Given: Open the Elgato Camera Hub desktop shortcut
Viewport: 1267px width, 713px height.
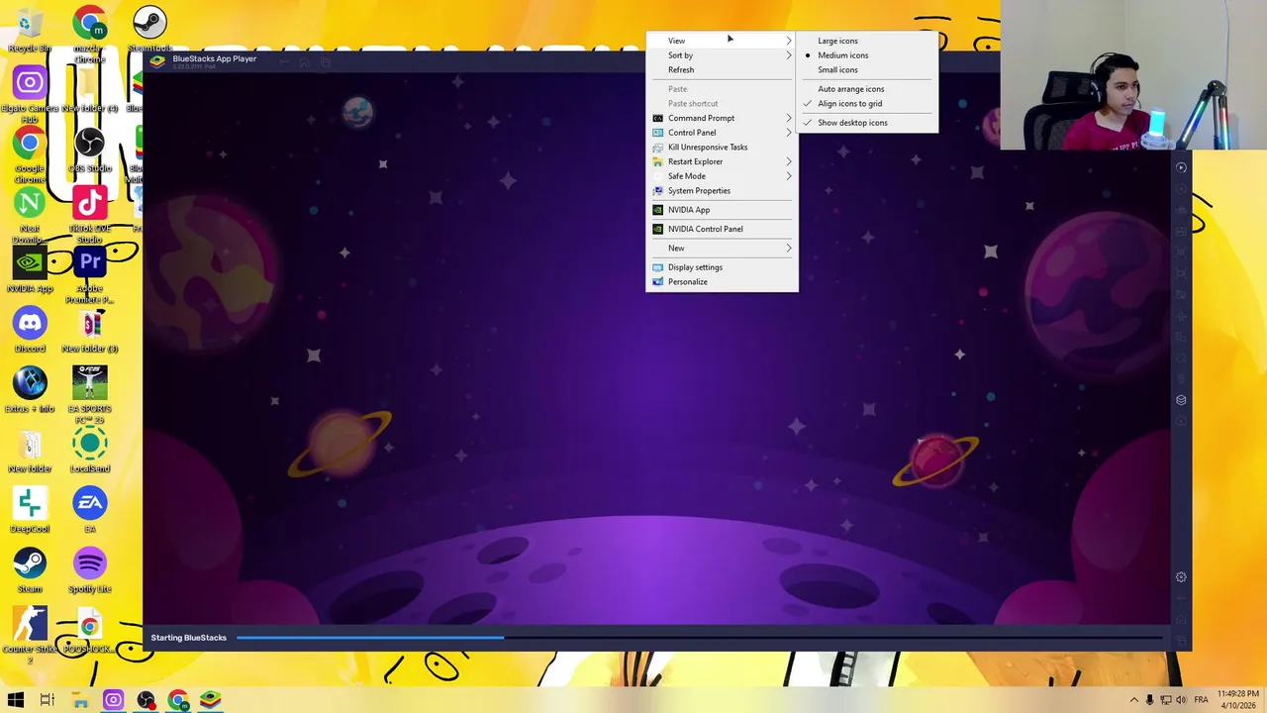Looking at the screenshot, I should pyautogui.click(x=30, y=95).
